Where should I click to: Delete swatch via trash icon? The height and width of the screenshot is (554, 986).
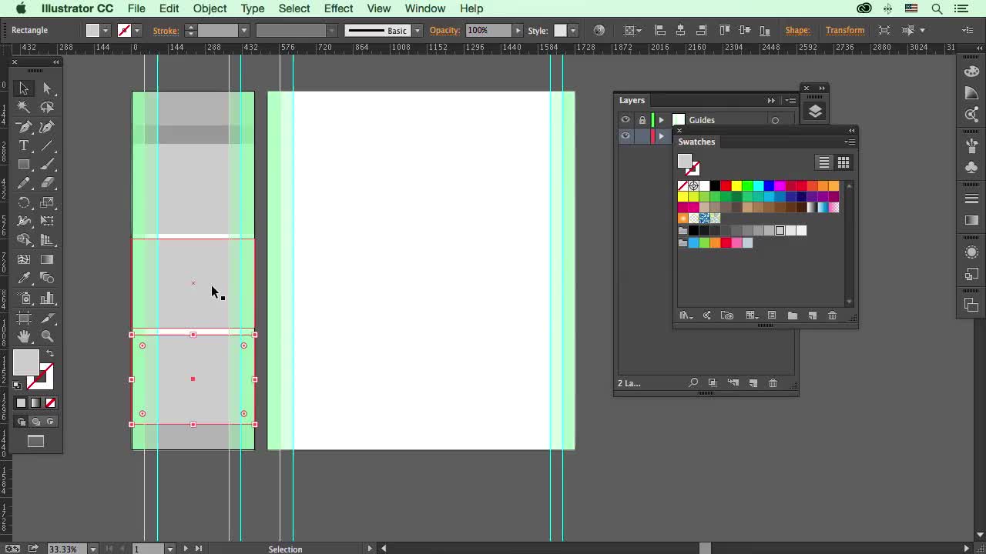click(832, 315)
